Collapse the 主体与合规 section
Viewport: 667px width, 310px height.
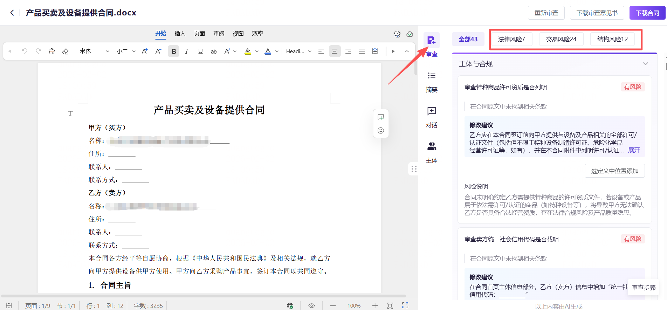[645, 64]
